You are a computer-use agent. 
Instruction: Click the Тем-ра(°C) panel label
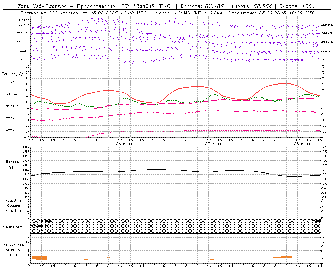(x=12, y=74)
